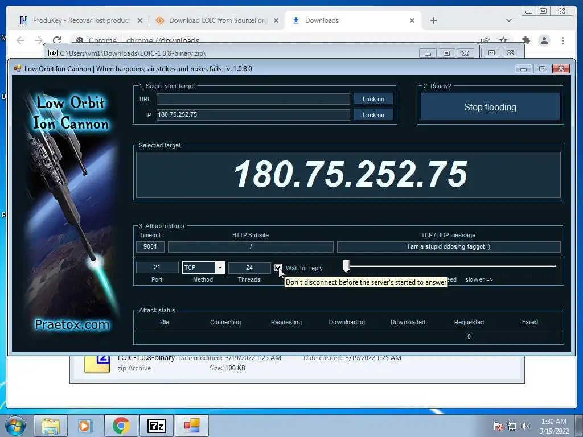Maximize the Low Orbit Ion Cannon window
Image resolution: width=583 pixels, height=437 pixels.
(x=542, y=69)
